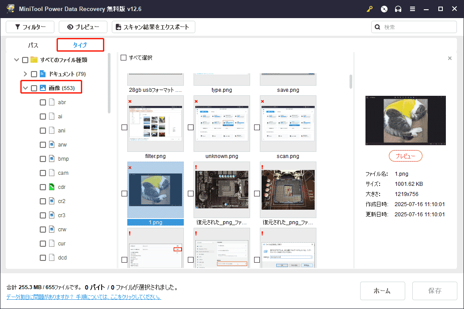Click the yellow folder icon for すべてのファイル種類
Image resolution: width=464 pixels, height=309 pixels.
pyautogui.click(x=34, y=60)
